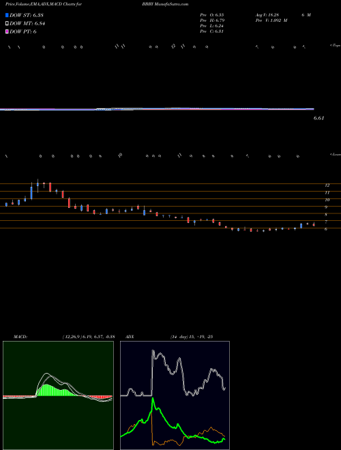Click the MACD panel title
Image resolution: width=341 pixels, height=450 pixels.
[x=20, y=337]
